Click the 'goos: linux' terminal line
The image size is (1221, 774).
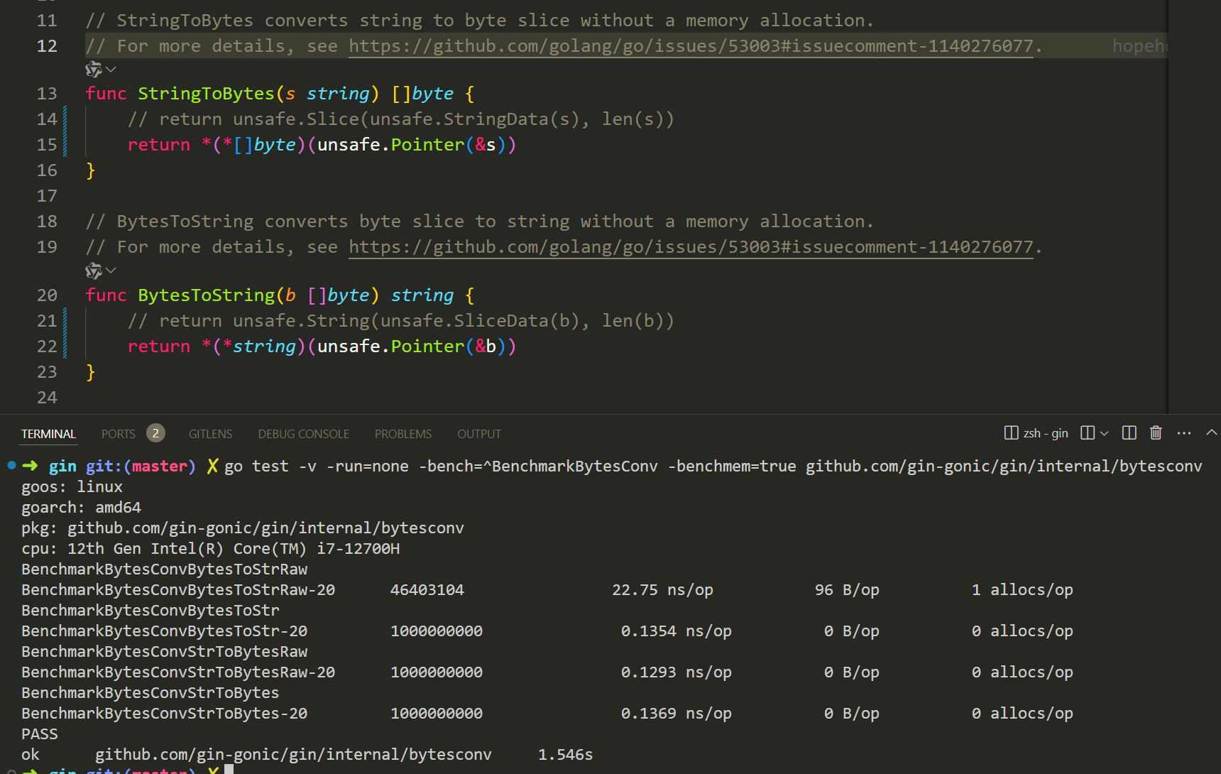72,487
